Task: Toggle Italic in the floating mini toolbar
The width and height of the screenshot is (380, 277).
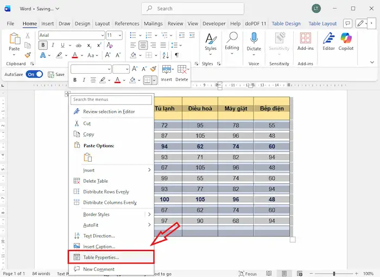Action: coord(84,80)
